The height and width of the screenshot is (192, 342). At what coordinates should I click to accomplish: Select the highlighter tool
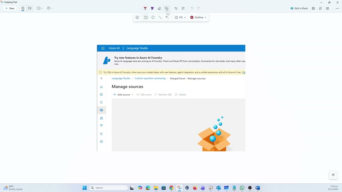(152, 8)
